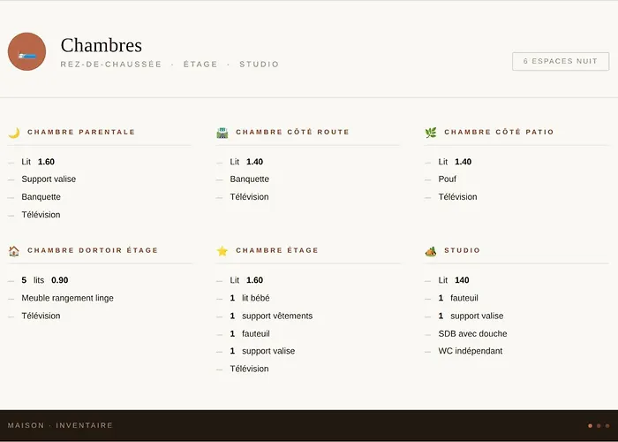Click the Maison · Inventaire footer label
Image resolution: width=618 pixels, height=442 pixels.
point(60,425)
